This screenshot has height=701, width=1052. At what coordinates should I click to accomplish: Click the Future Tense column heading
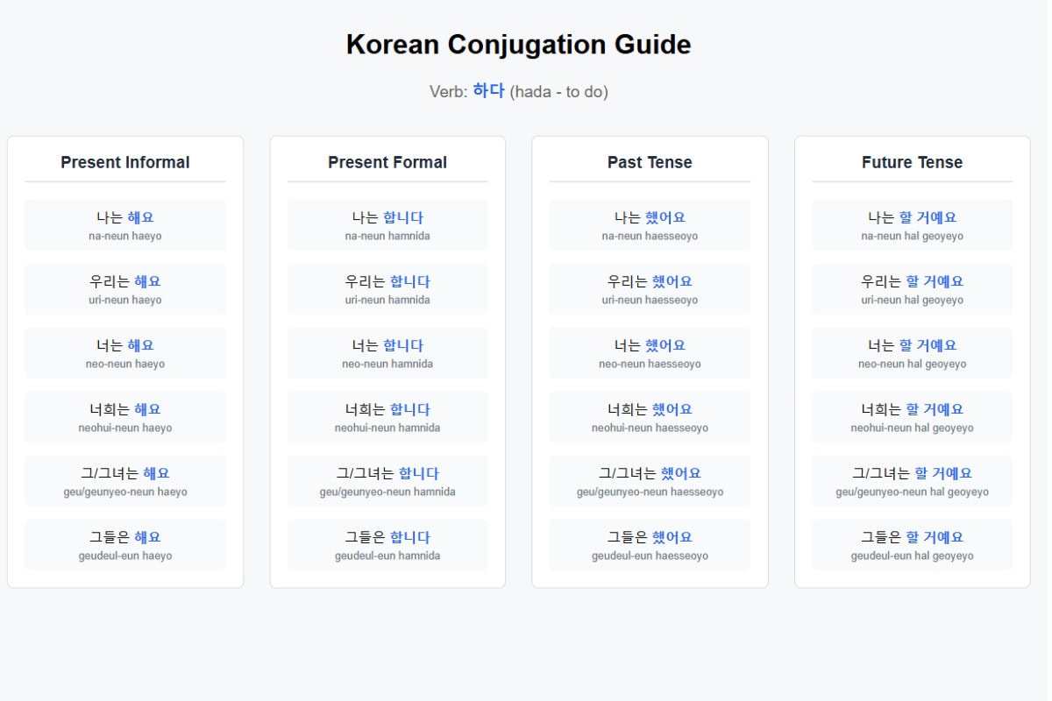coord(912,162)
